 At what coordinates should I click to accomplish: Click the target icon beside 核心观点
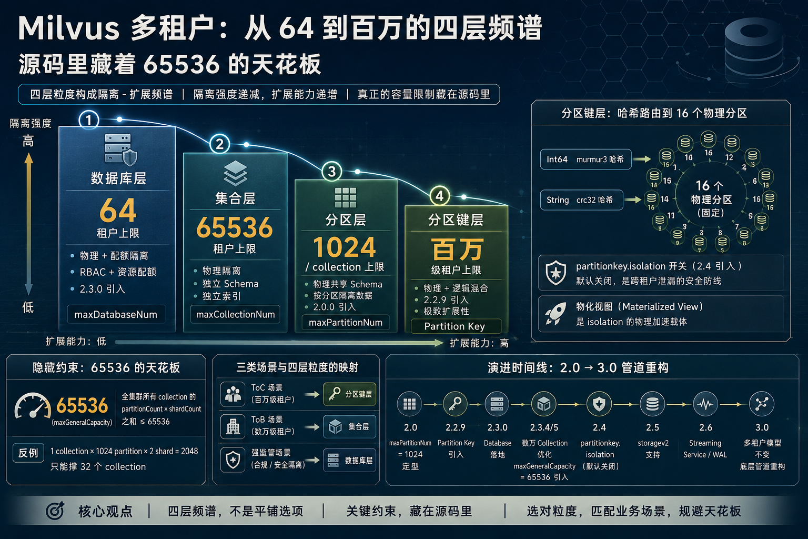click(x=55, y=511)
